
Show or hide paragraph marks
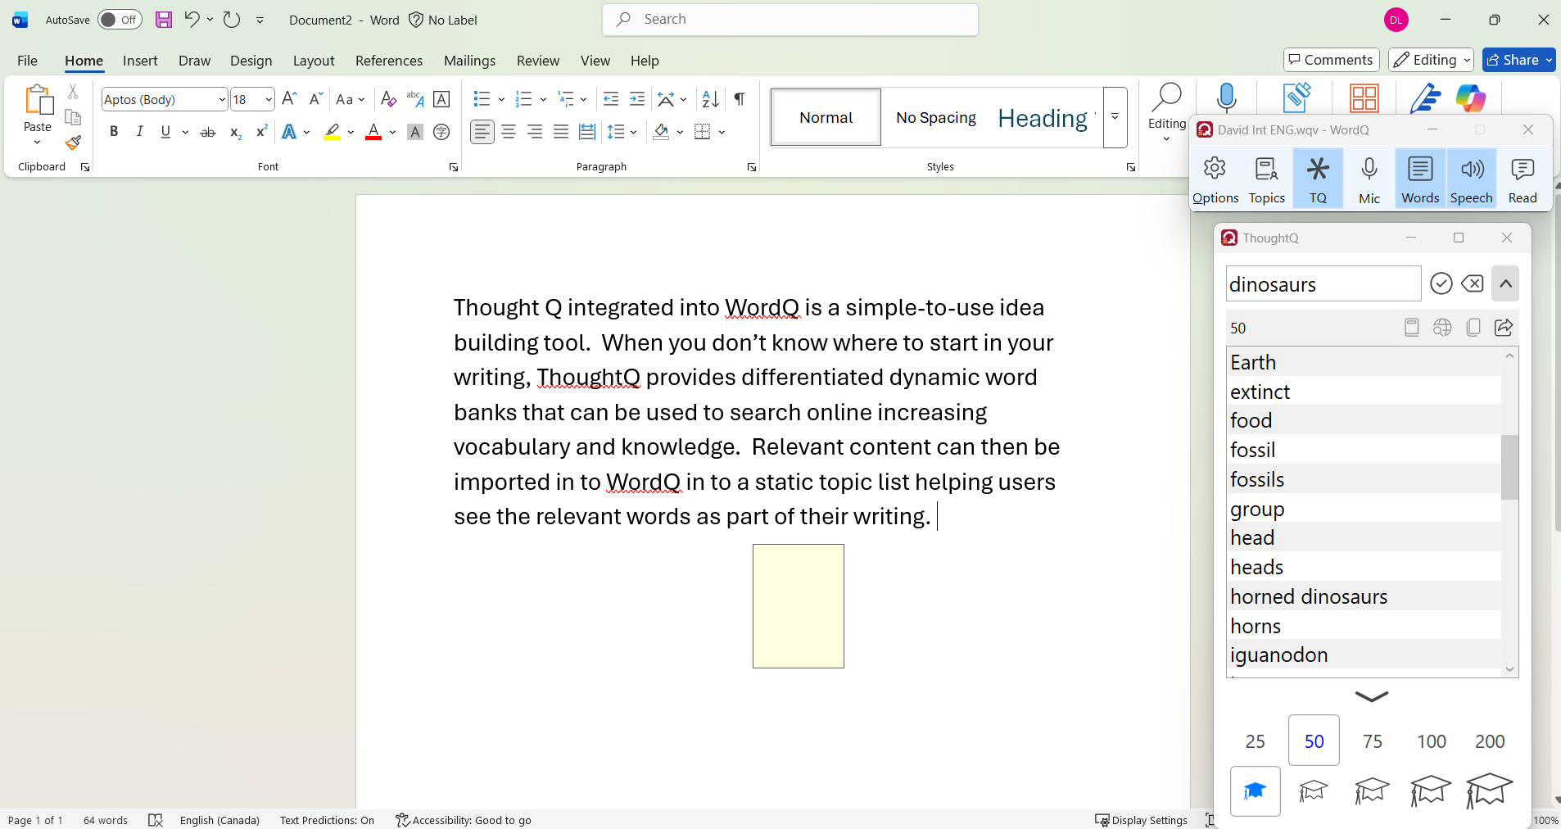pyautogui.click(x=740, y=99)
